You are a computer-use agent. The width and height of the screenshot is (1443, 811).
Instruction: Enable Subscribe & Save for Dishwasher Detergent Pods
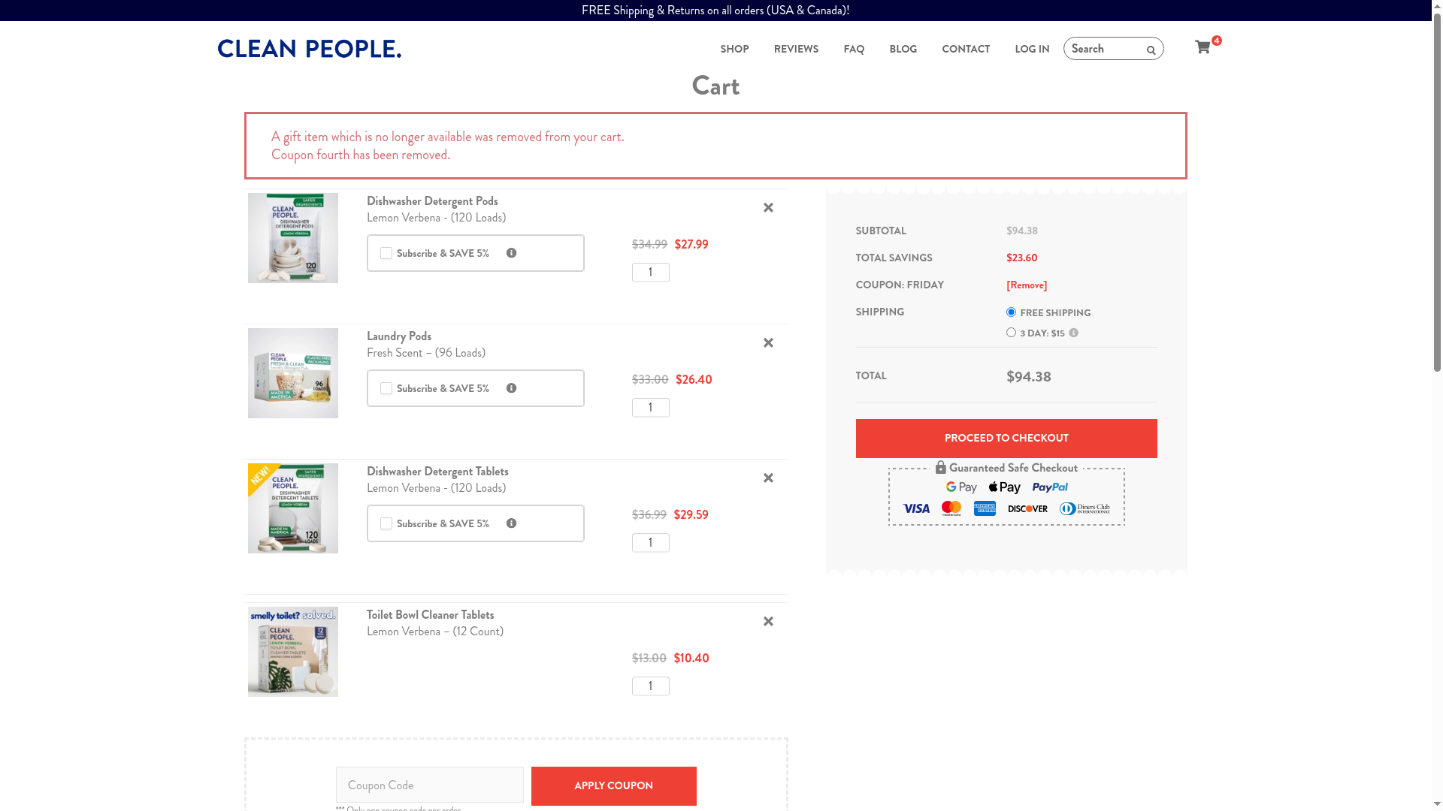tap(386, 253)
